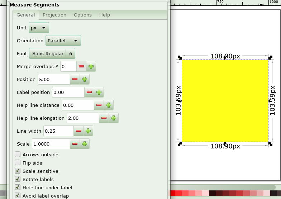Click the Label position value field
Viewport: 281px width, 199px height.
(68, 92)
